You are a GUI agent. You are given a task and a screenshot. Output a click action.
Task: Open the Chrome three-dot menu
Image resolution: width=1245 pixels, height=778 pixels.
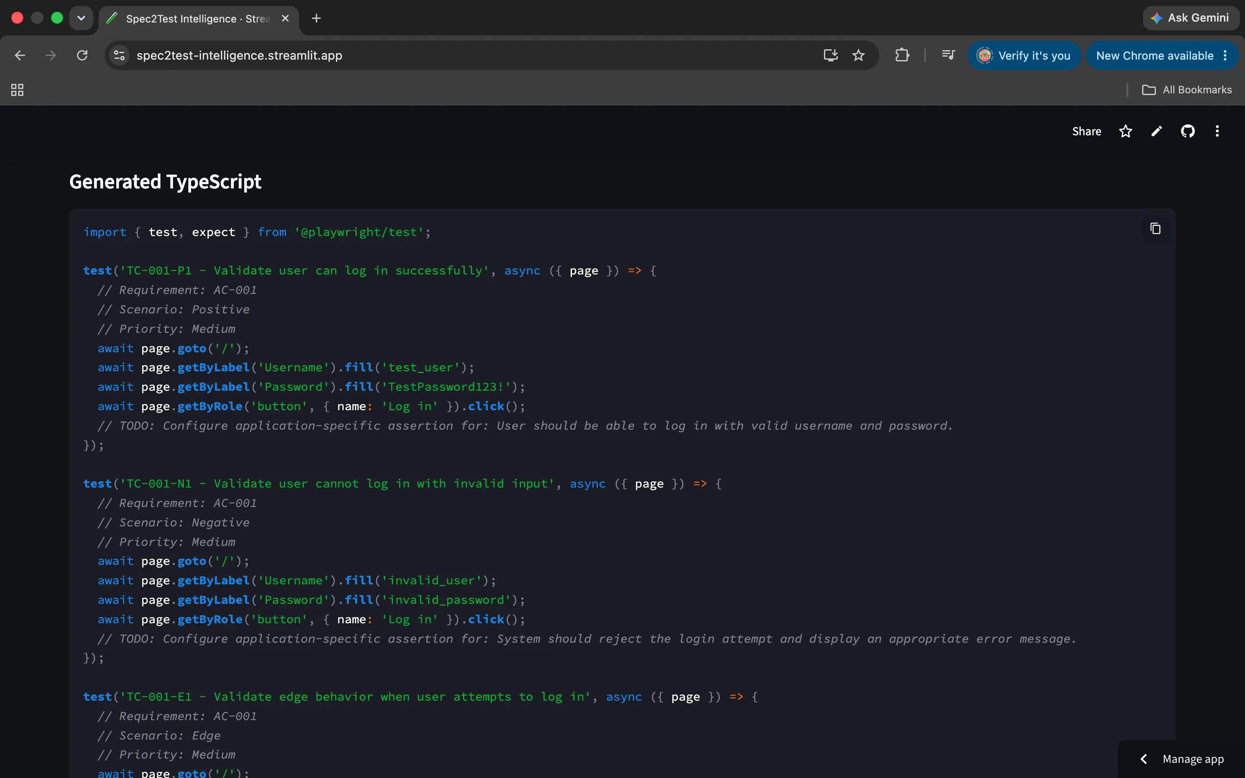(1226, 56)
